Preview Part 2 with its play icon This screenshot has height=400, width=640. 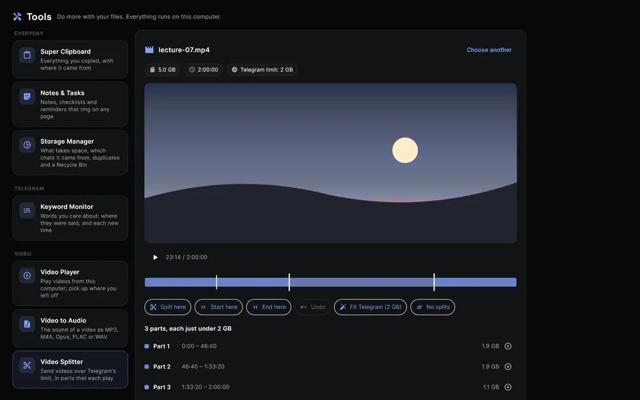(508, 367)
